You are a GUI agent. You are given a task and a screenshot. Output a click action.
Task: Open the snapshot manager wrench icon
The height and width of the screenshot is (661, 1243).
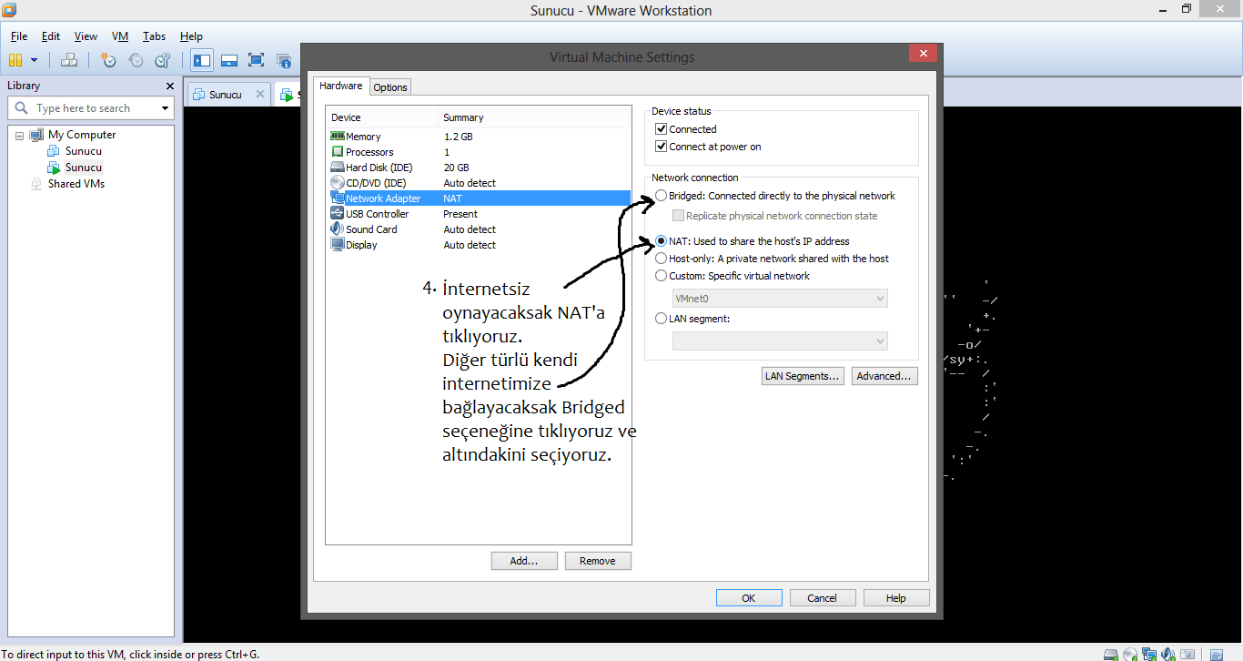point(163,60)
